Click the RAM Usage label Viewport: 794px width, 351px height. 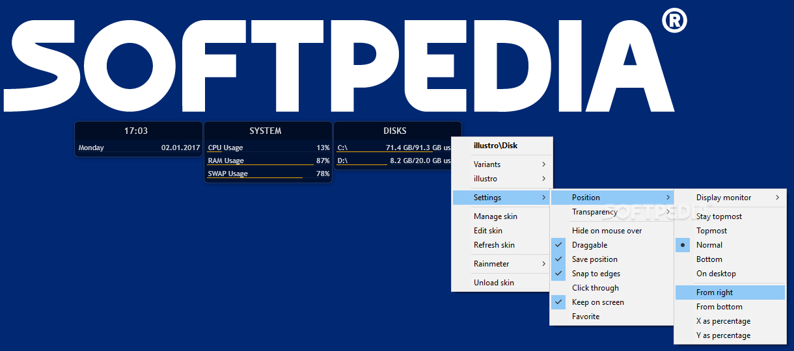point(226,161)
